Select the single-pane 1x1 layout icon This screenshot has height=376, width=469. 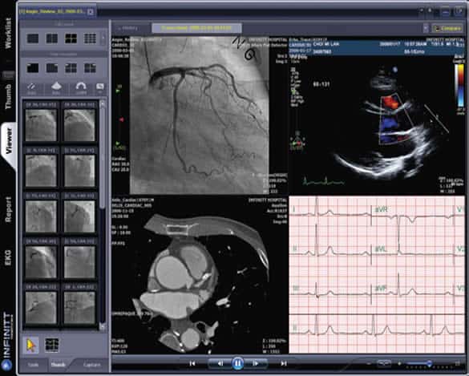point(33,38)
